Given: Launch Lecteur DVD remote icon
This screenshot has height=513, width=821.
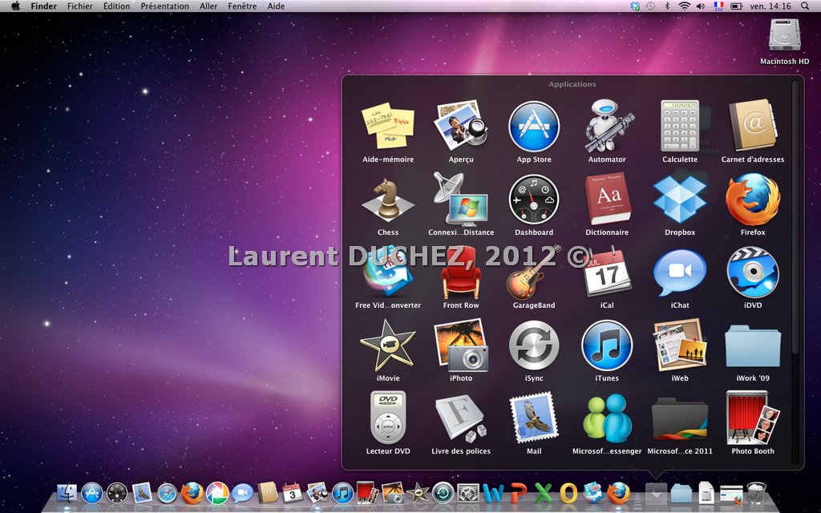Looking at the screenshot, I should click(x=388, y=418).
